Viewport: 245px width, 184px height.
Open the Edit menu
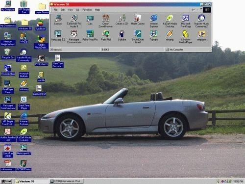tap(63, 10)
